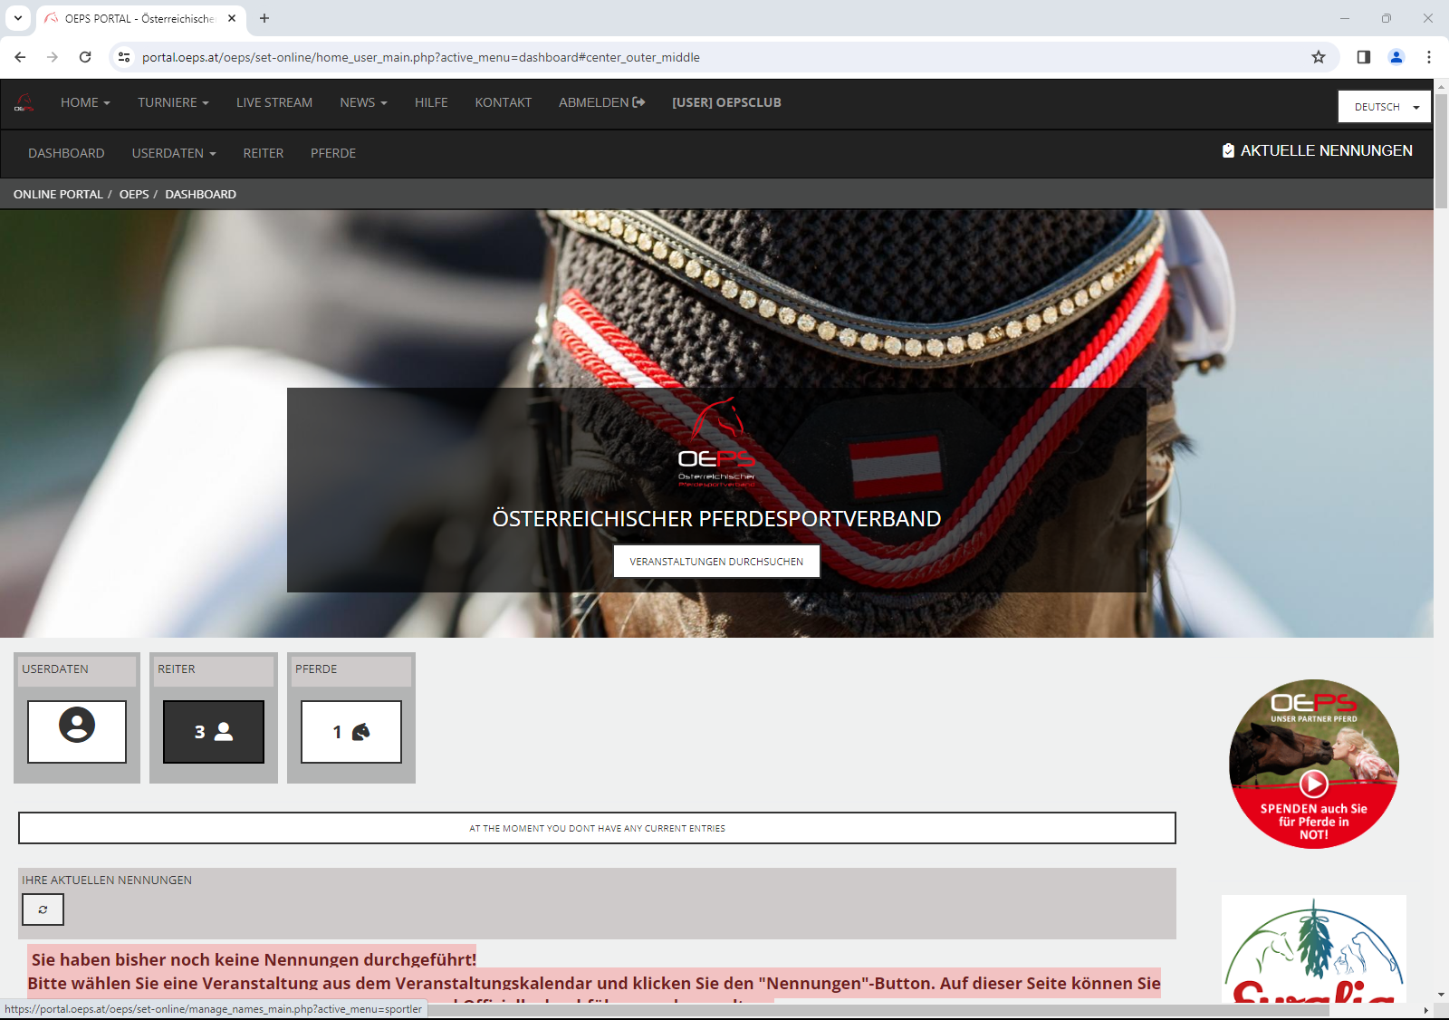Expand the USERDATEN dropdown
1449x1020 pixels.
[x=174, y=154]
